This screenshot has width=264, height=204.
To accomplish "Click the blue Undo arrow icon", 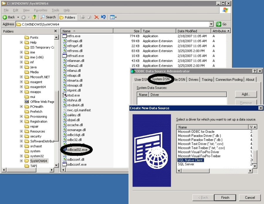I will 103,17.
